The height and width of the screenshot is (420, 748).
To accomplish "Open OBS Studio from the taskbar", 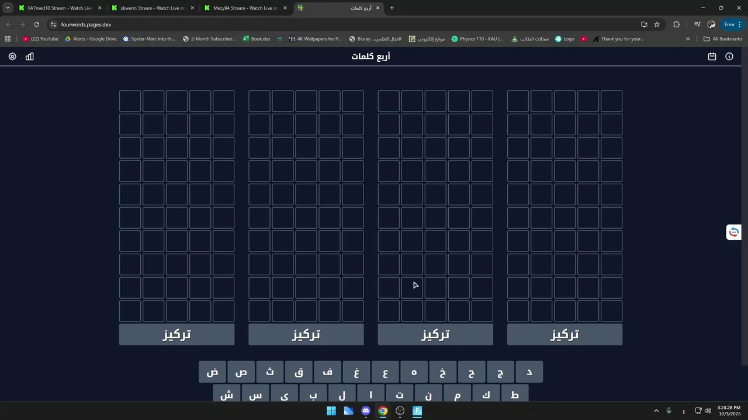I will click(x=400, y=411).
